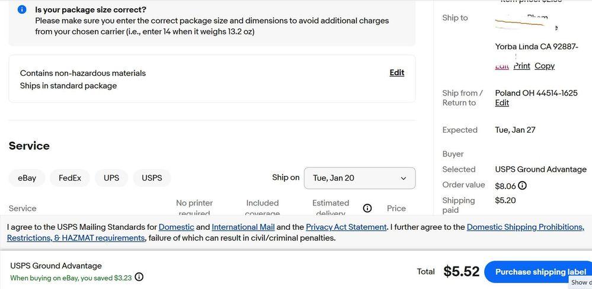592x289 pixels.
Task: Filter services by FedEx carrier
Action: [x=70, y=178]
